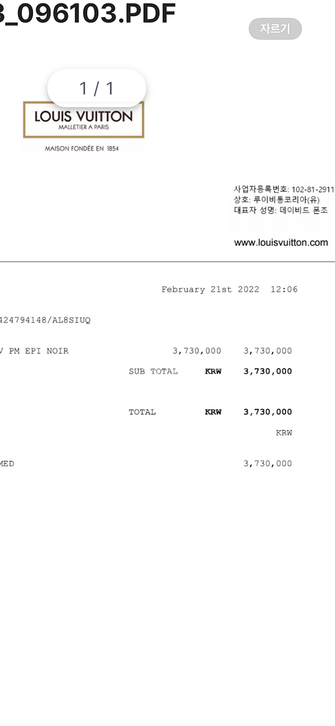
Task: Select the bold SUB TOTAL amount 3,730,000
Action: [268, 371]
